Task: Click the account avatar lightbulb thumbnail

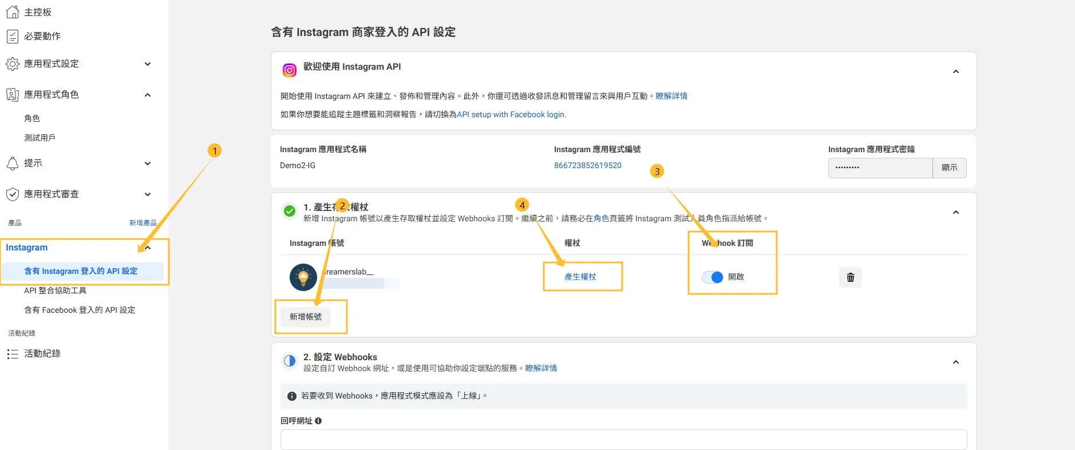Action: [x=303, y=277]
